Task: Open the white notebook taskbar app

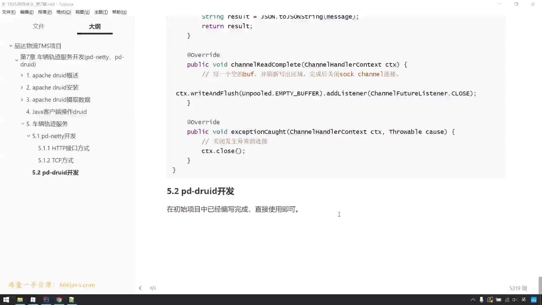Action: point(33,300)
